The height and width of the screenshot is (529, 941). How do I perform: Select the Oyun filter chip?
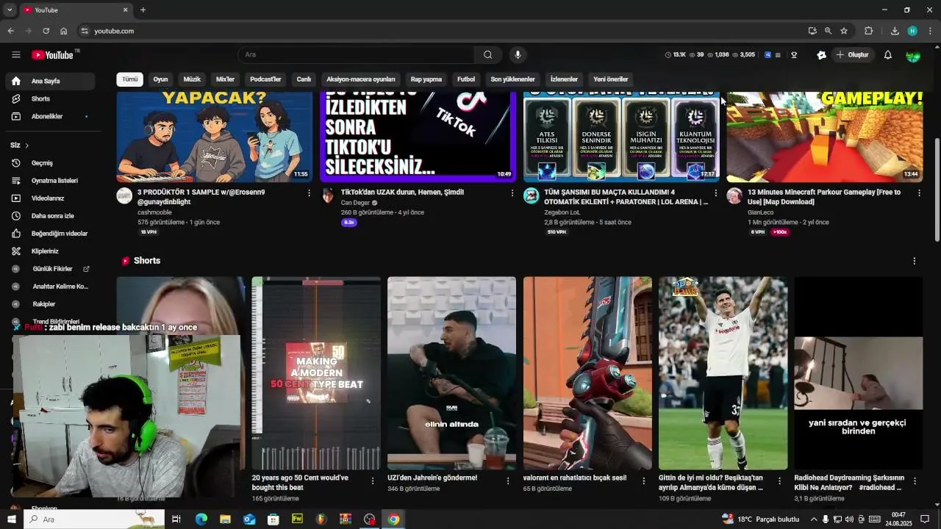point(160,79)
